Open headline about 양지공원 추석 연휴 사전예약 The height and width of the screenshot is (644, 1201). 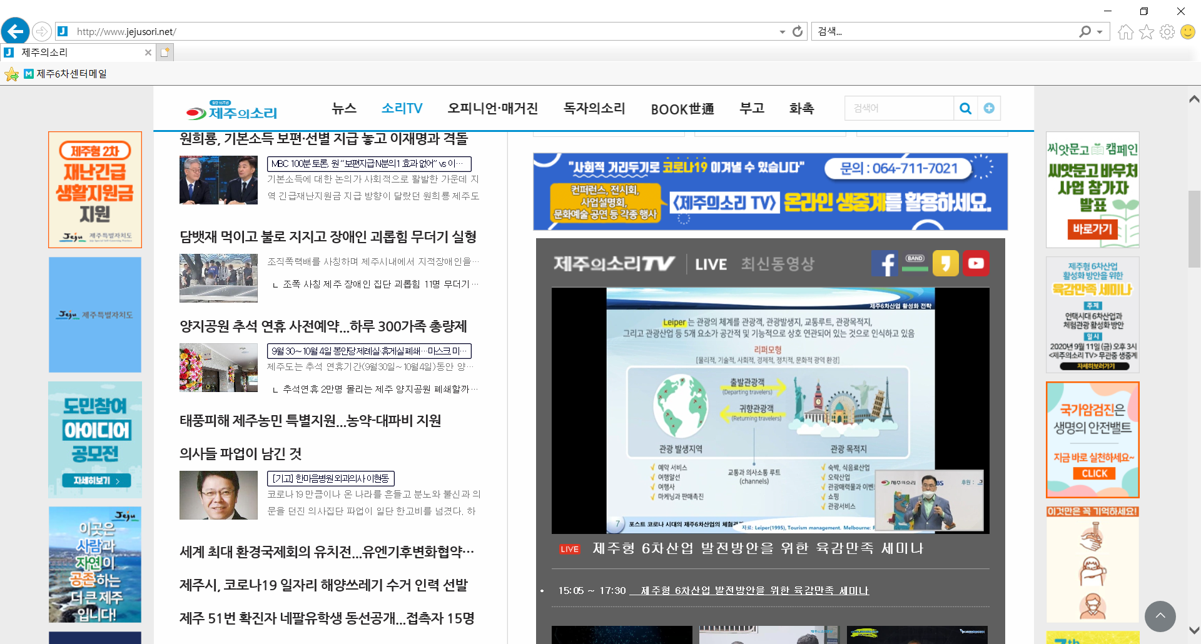tap(323, 326)
